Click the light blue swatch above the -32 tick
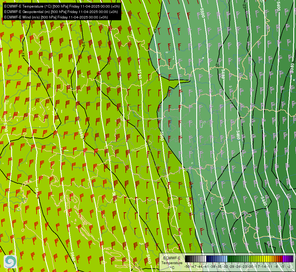This screenshot has height=272, width=296. click(x=226, y=259)
